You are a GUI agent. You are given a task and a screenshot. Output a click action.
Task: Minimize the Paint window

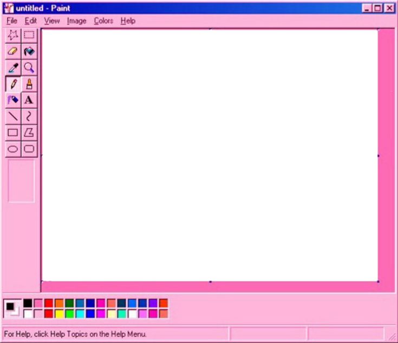pyautogui.click(x=367, y=8)
